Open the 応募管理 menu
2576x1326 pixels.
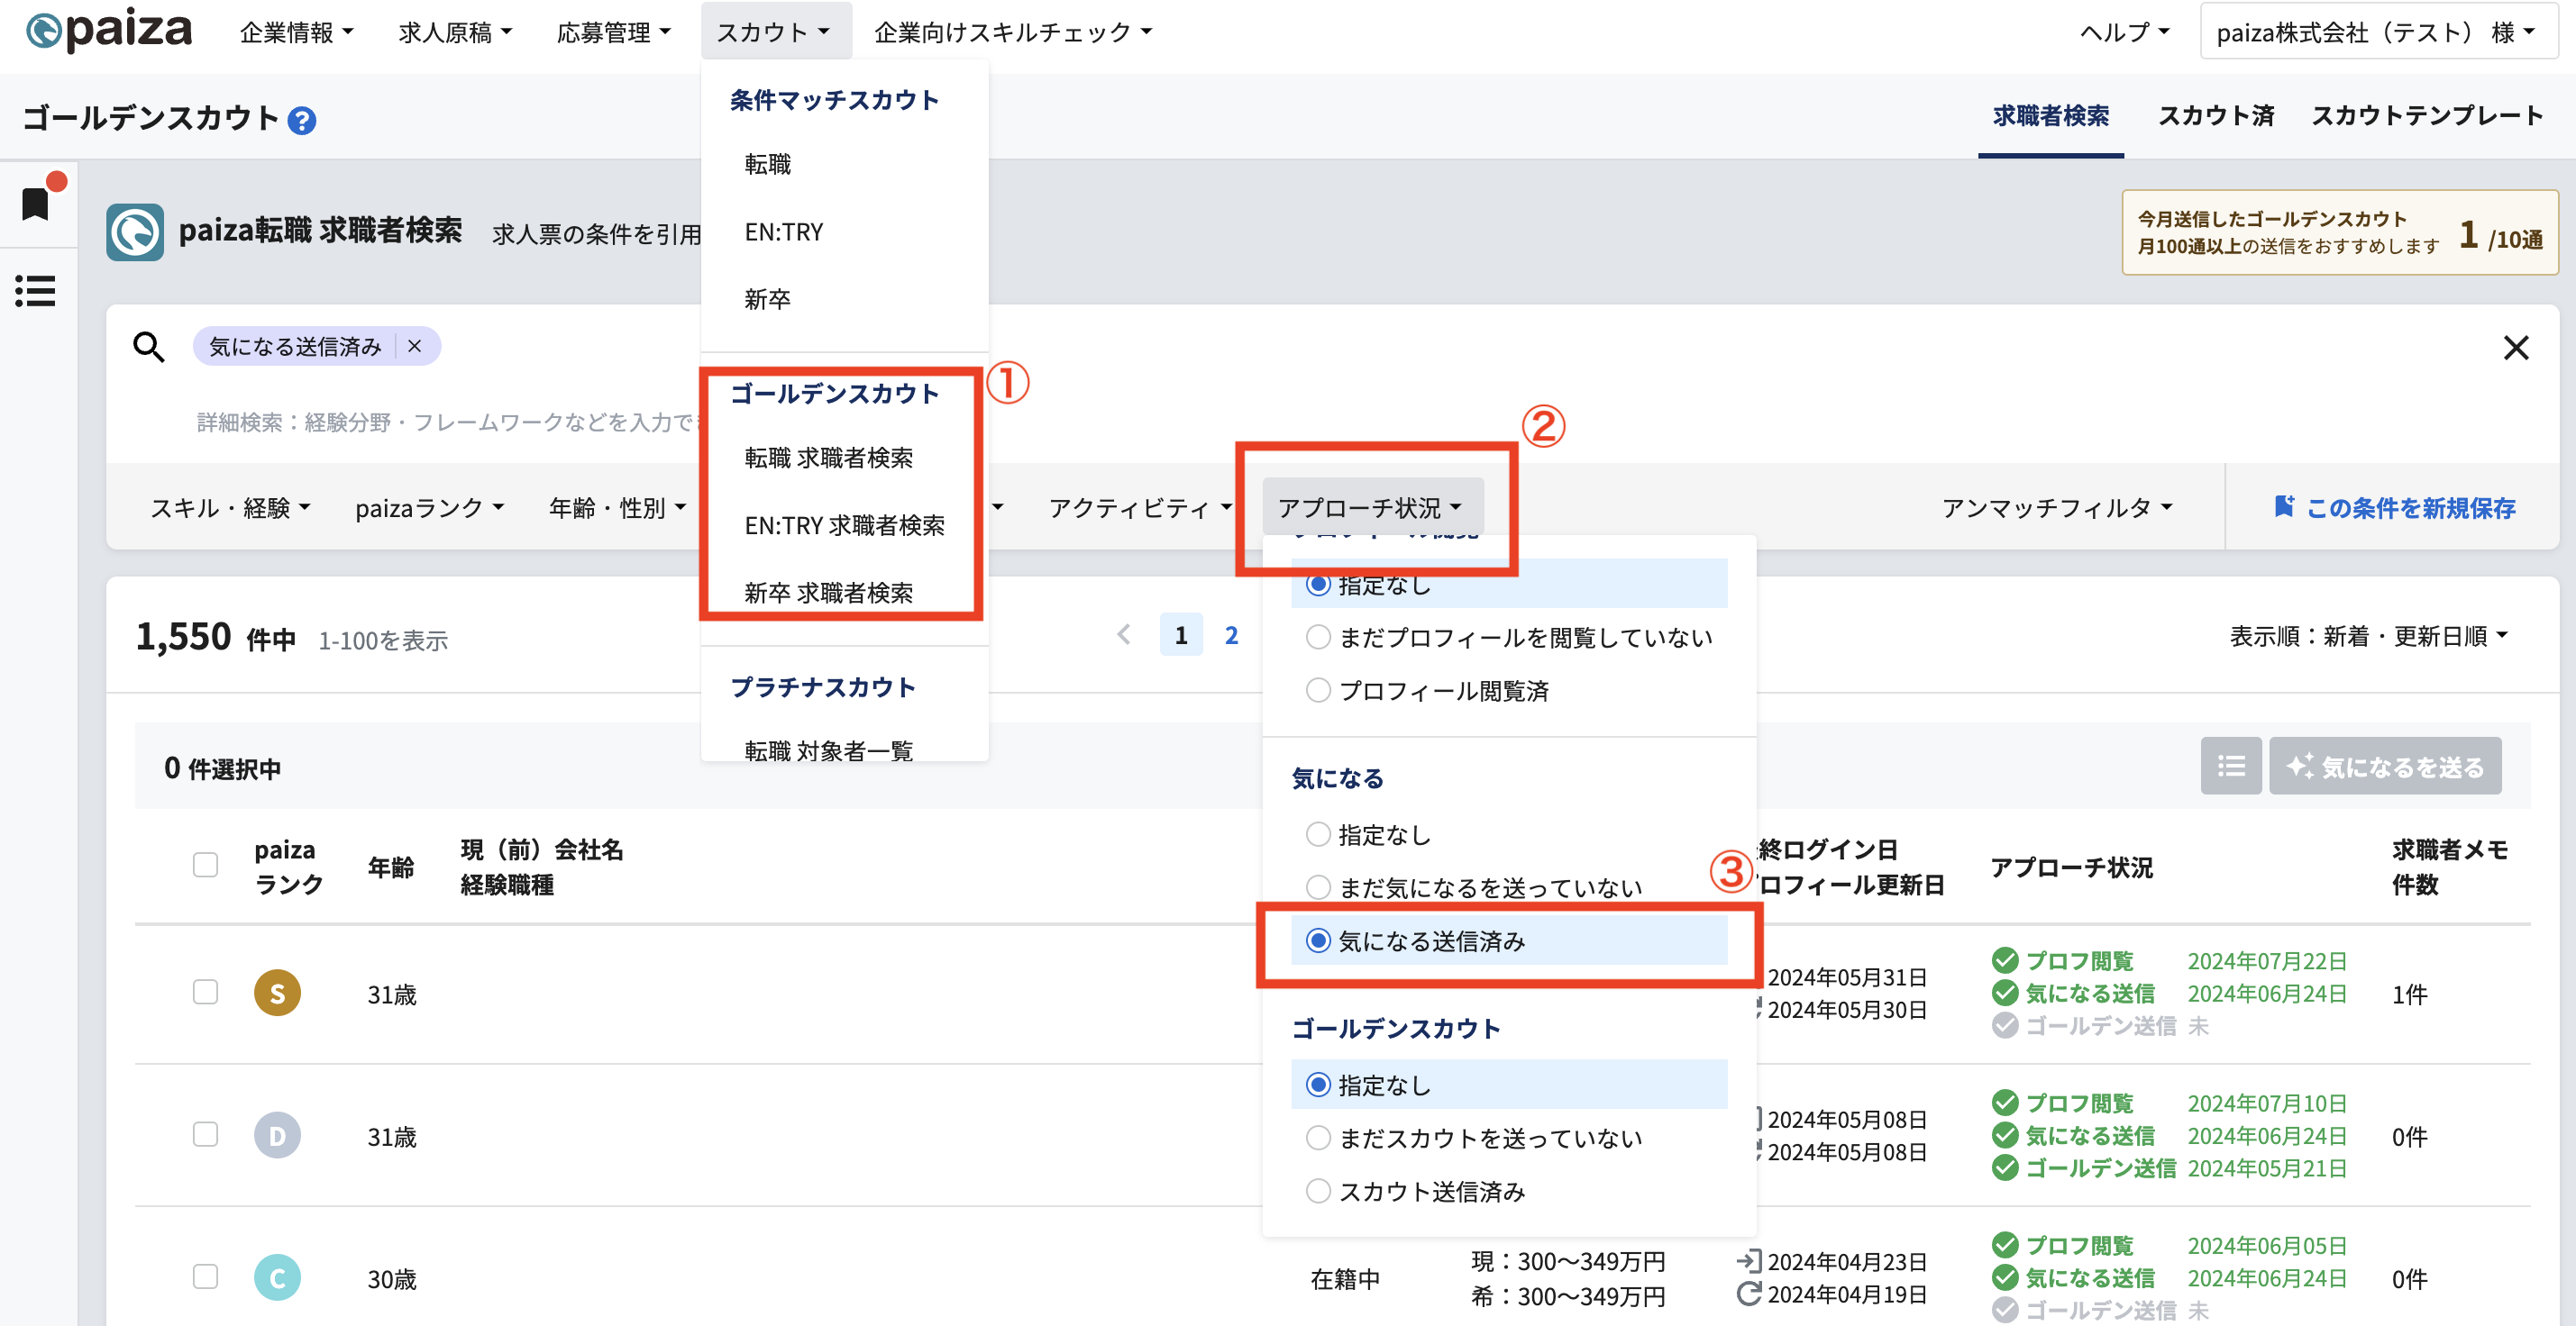tap(613, 32)
